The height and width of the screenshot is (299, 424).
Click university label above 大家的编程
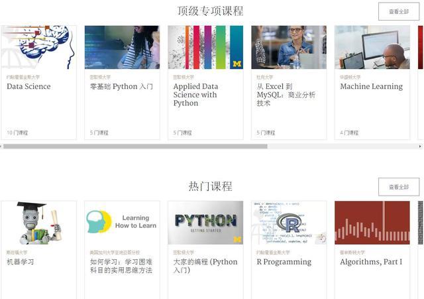pos(184,253)
